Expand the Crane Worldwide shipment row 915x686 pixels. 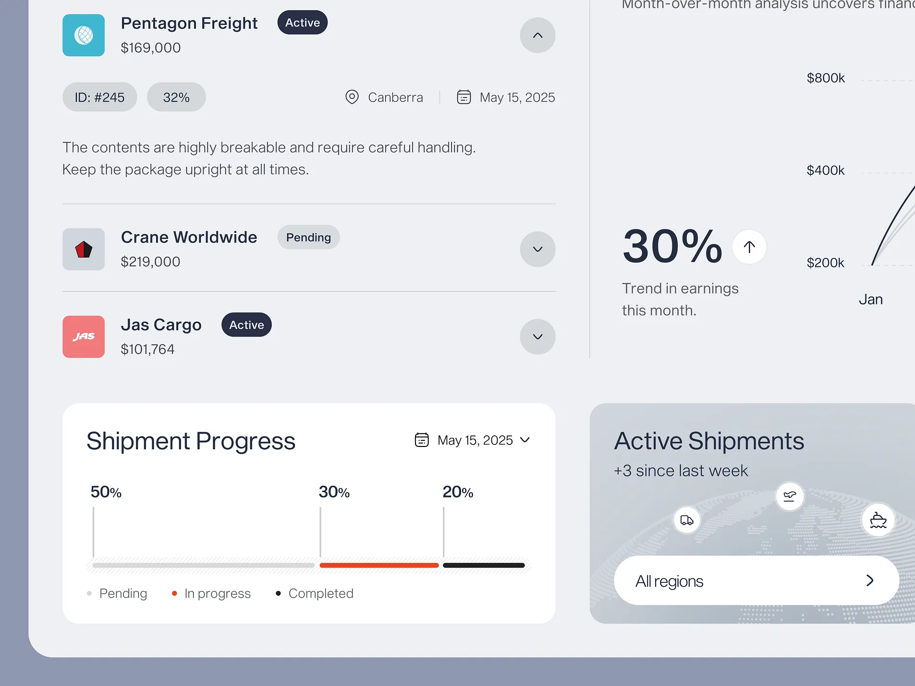(537, 249)
